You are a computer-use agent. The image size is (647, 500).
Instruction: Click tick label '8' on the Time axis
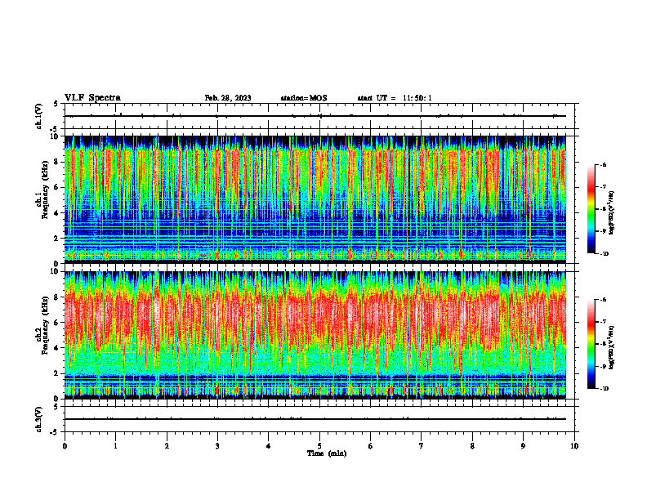point(472,446)
